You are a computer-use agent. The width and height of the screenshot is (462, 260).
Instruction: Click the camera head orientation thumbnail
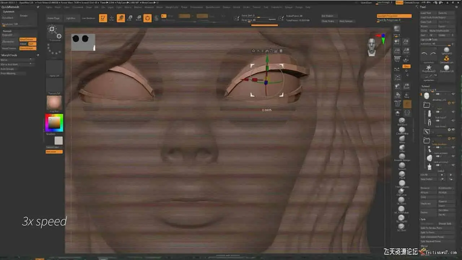point(371,47)
